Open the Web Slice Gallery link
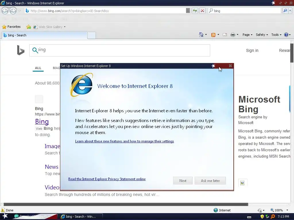 pyautogui.click(x=48, y=27)
